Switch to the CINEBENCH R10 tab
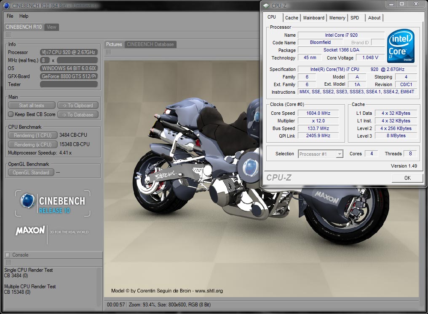Viewport: 428px width, 314px height. [24, 27]
